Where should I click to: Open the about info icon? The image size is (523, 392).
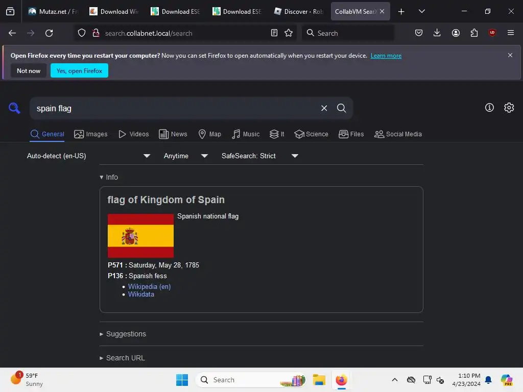click(x=489, y=107)
